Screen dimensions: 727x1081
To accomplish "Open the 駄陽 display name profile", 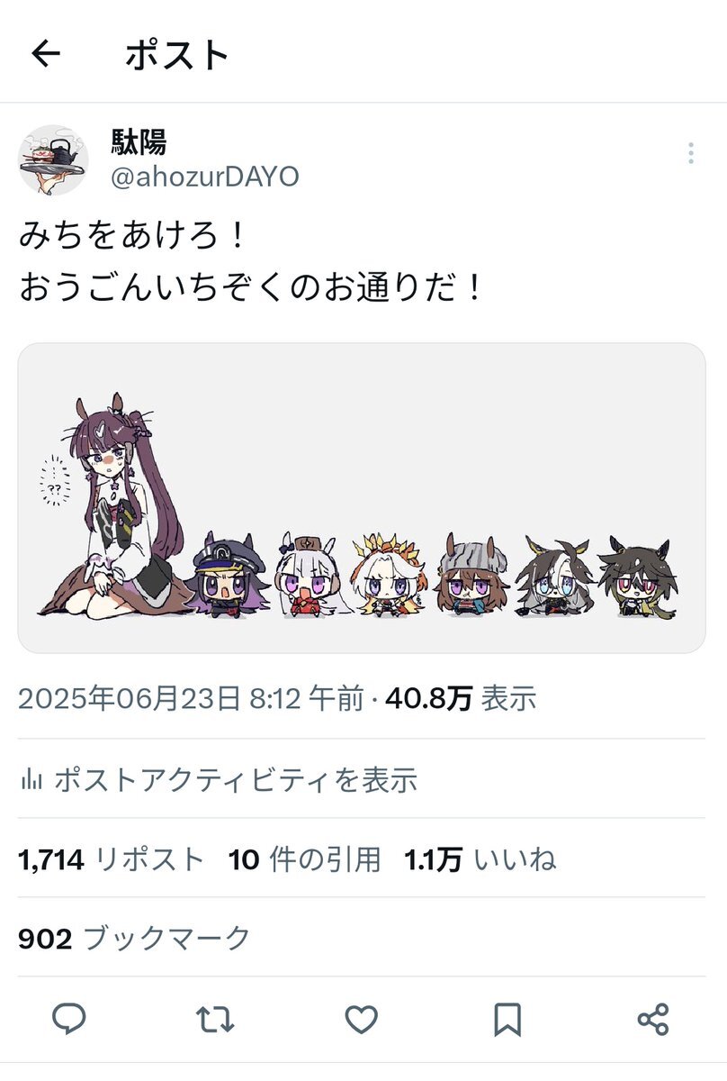I will [139, 141].
